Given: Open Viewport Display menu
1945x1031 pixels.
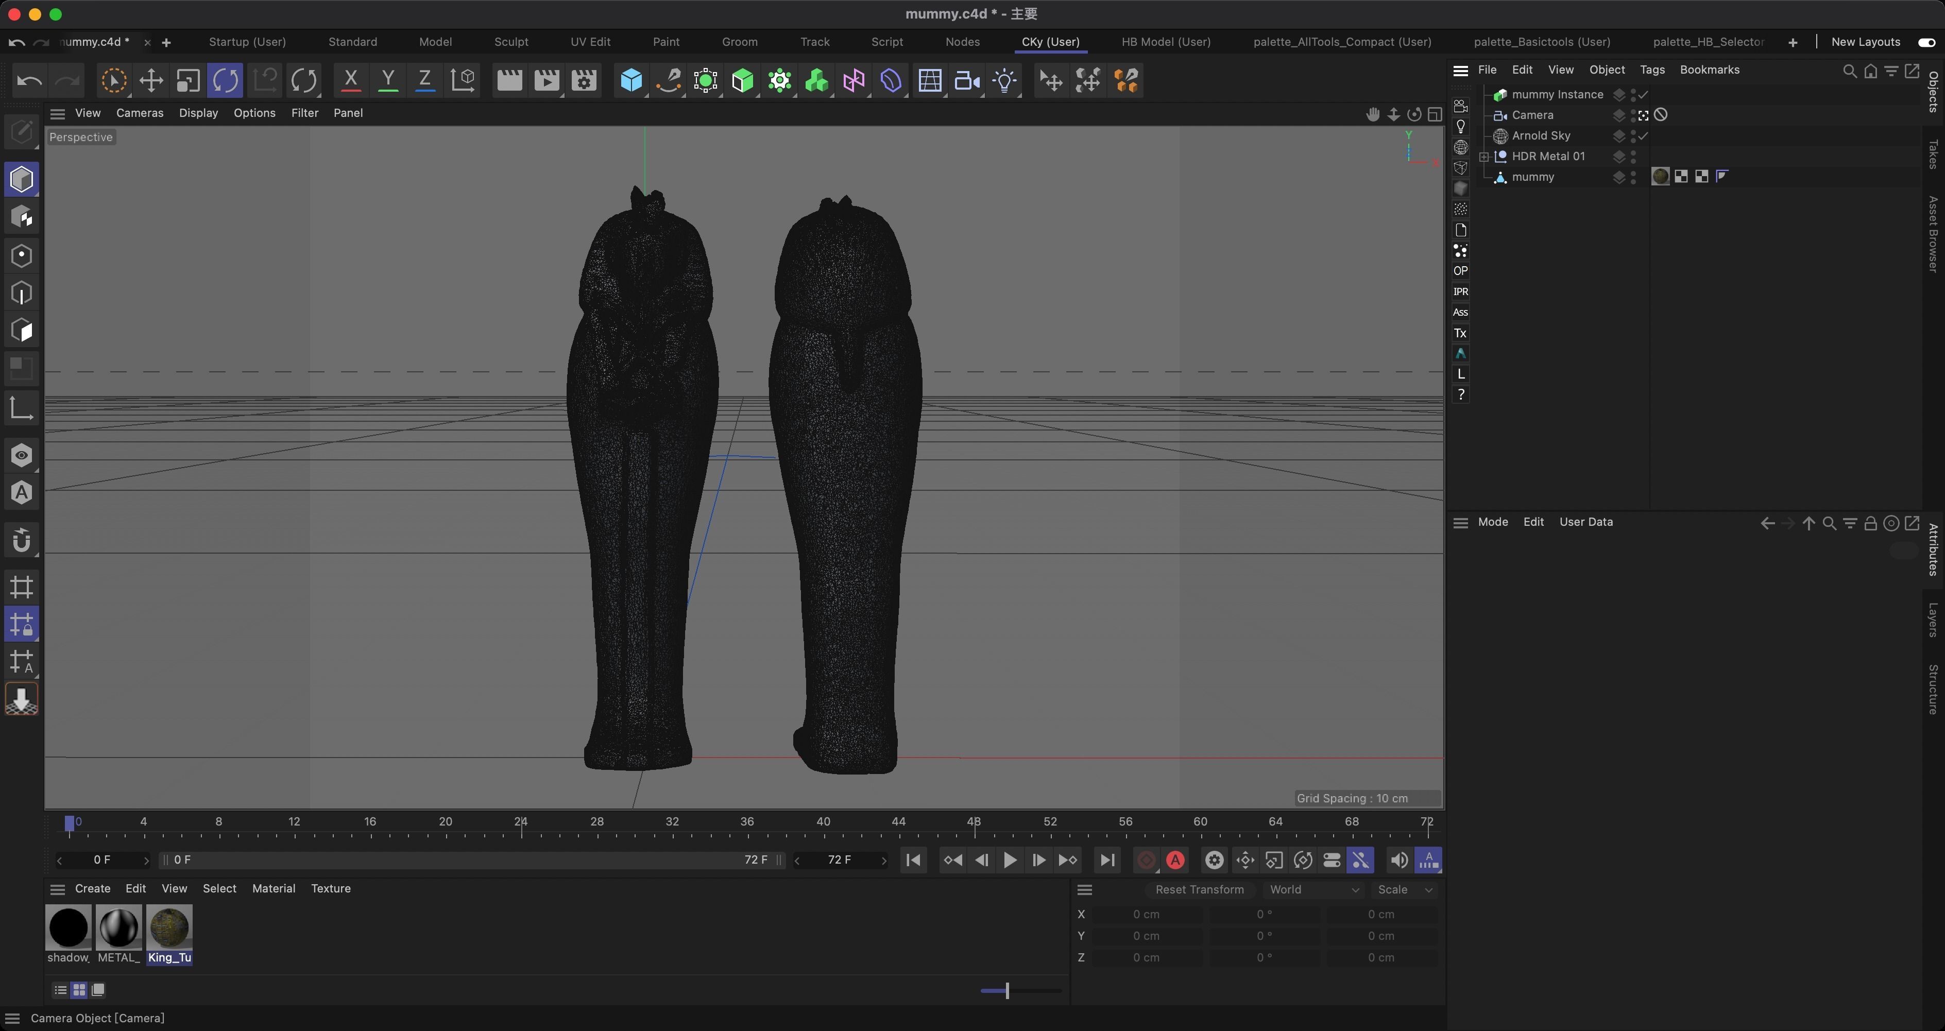Looking at the screenshot, I should point(198,113).
